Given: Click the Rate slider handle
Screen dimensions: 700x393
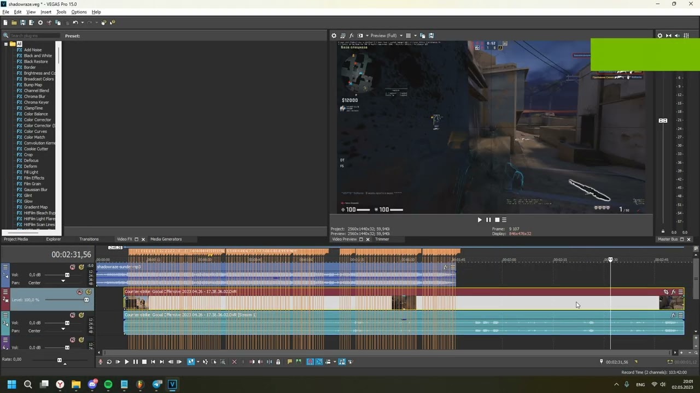Looking at the screenshot, I should click(x=60, y=360).
